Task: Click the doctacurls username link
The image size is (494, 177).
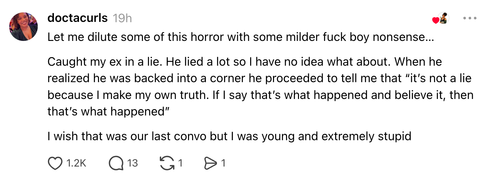Action: (77, 18)
